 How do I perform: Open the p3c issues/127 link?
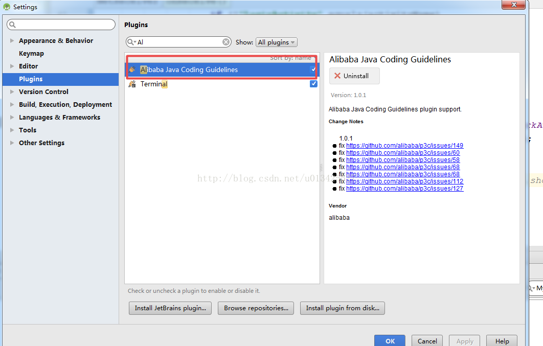point(404,189)
